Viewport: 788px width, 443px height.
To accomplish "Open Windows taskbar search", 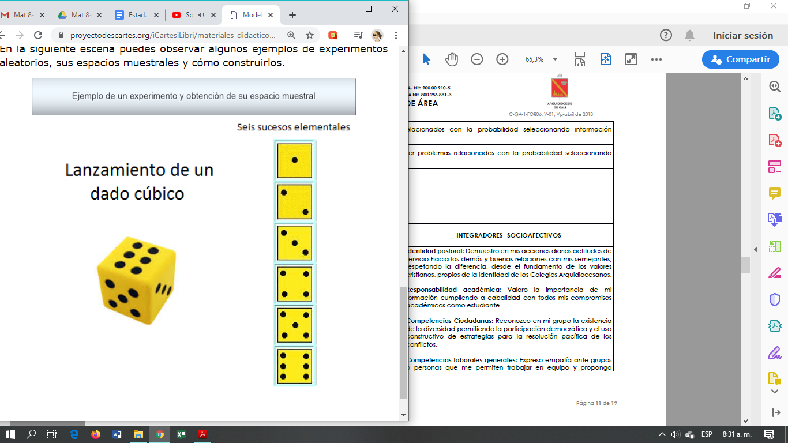I will pos(31,434).
